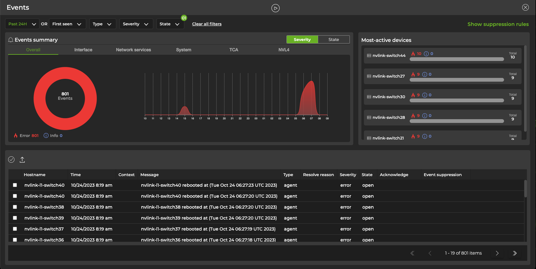This screenshot has width=536, height=269.
Task: Click info icon for nvlink-switch27
Action: (x=425, y=74)
